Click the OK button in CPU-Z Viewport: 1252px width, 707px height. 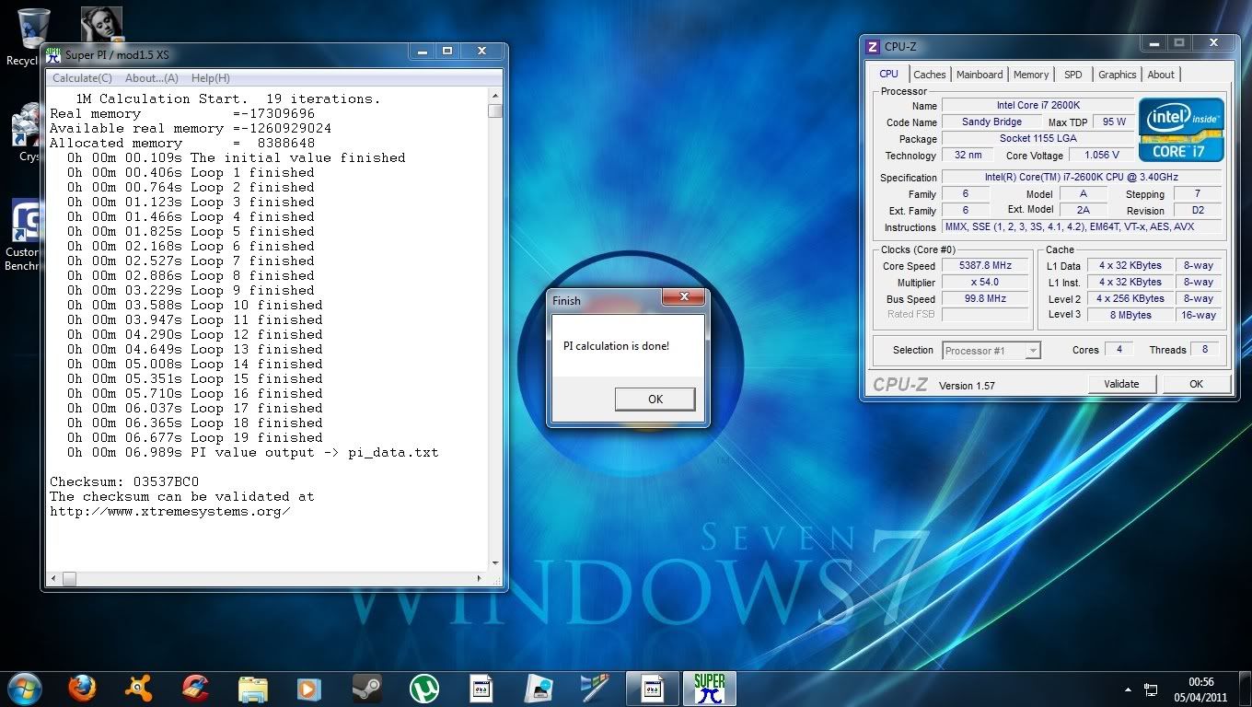point(1196,384)
